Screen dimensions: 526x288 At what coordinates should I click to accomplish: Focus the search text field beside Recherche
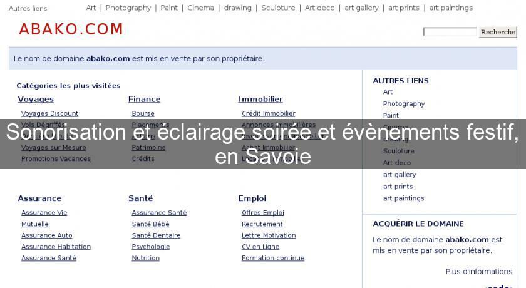450,32
